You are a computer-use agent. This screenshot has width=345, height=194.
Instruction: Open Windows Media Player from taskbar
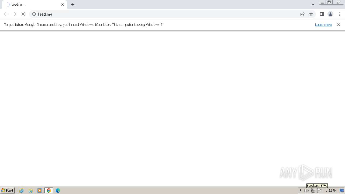[40, 190]
